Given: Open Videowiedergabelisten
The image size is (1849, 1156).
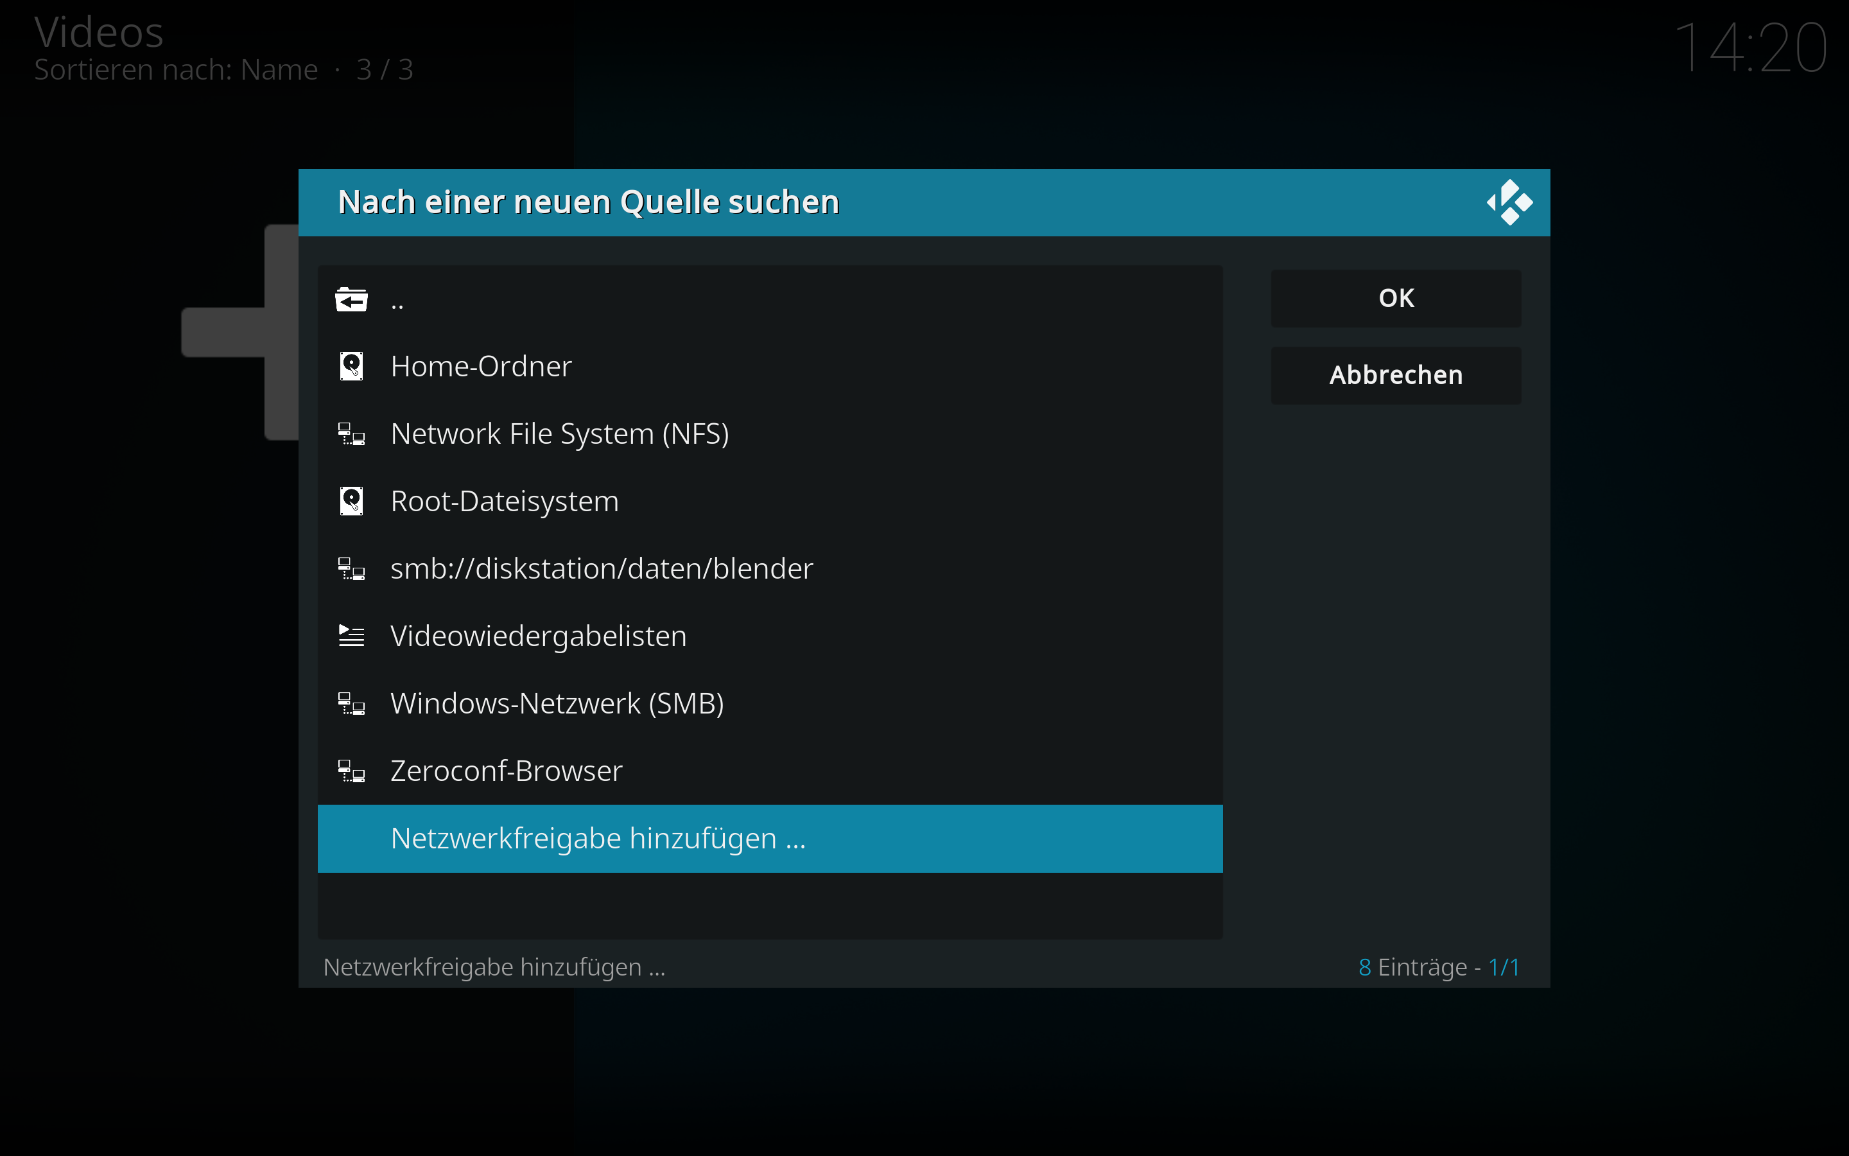Looking at the screenshot, I should point(539,635).
